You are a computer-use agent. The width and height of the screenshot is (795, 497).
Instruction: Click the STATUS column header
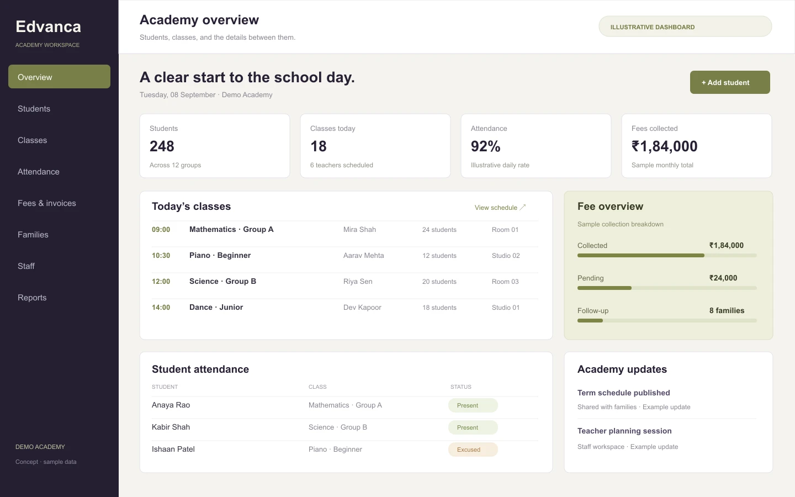tap(461, 387)
